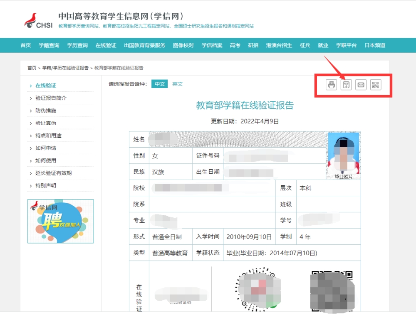This screenshot has height=314, width=416.
Task: Open the 如何使用 sidebar link
Action: [x=46, y=161]
